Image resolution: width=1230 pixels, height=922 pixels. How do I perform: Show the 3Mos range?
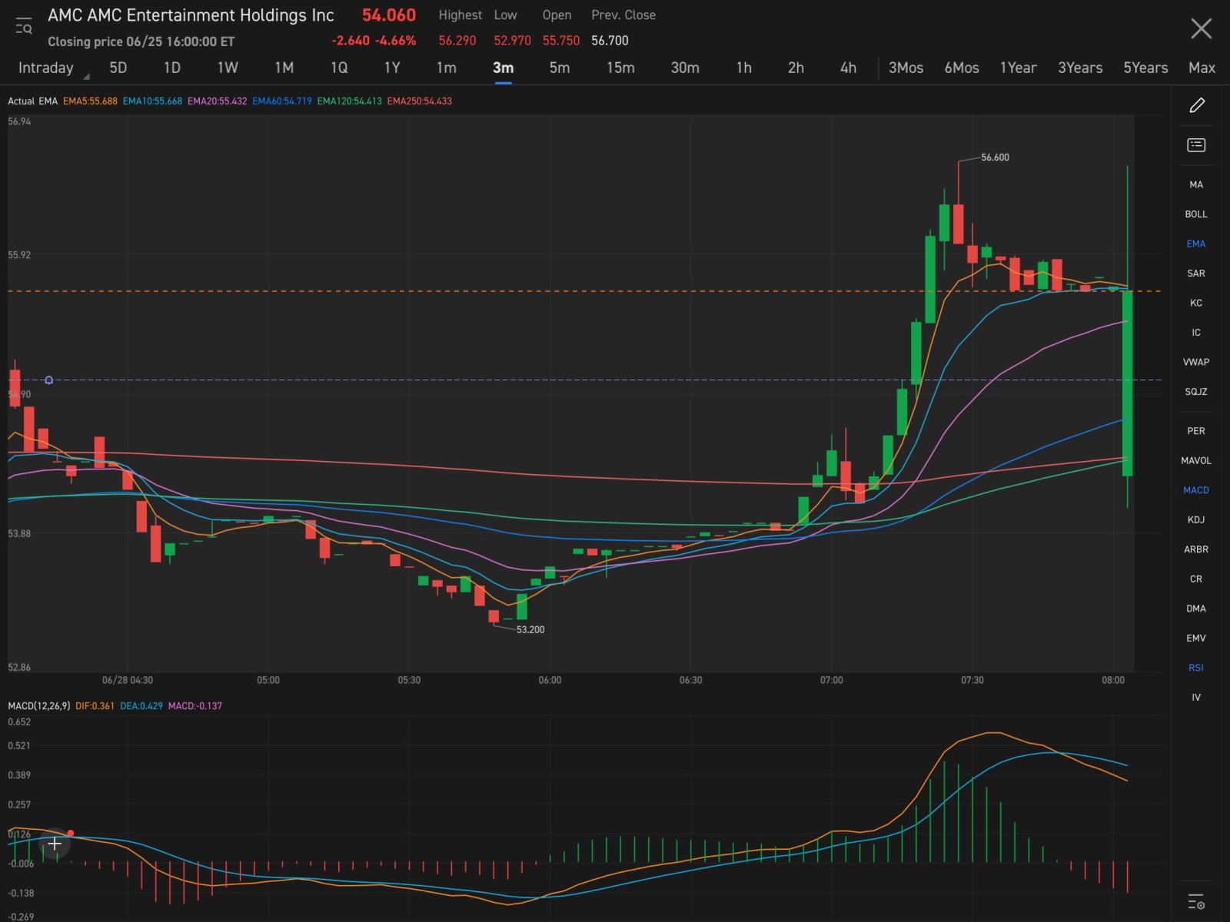pyautogui.click(x=906, y=68)
